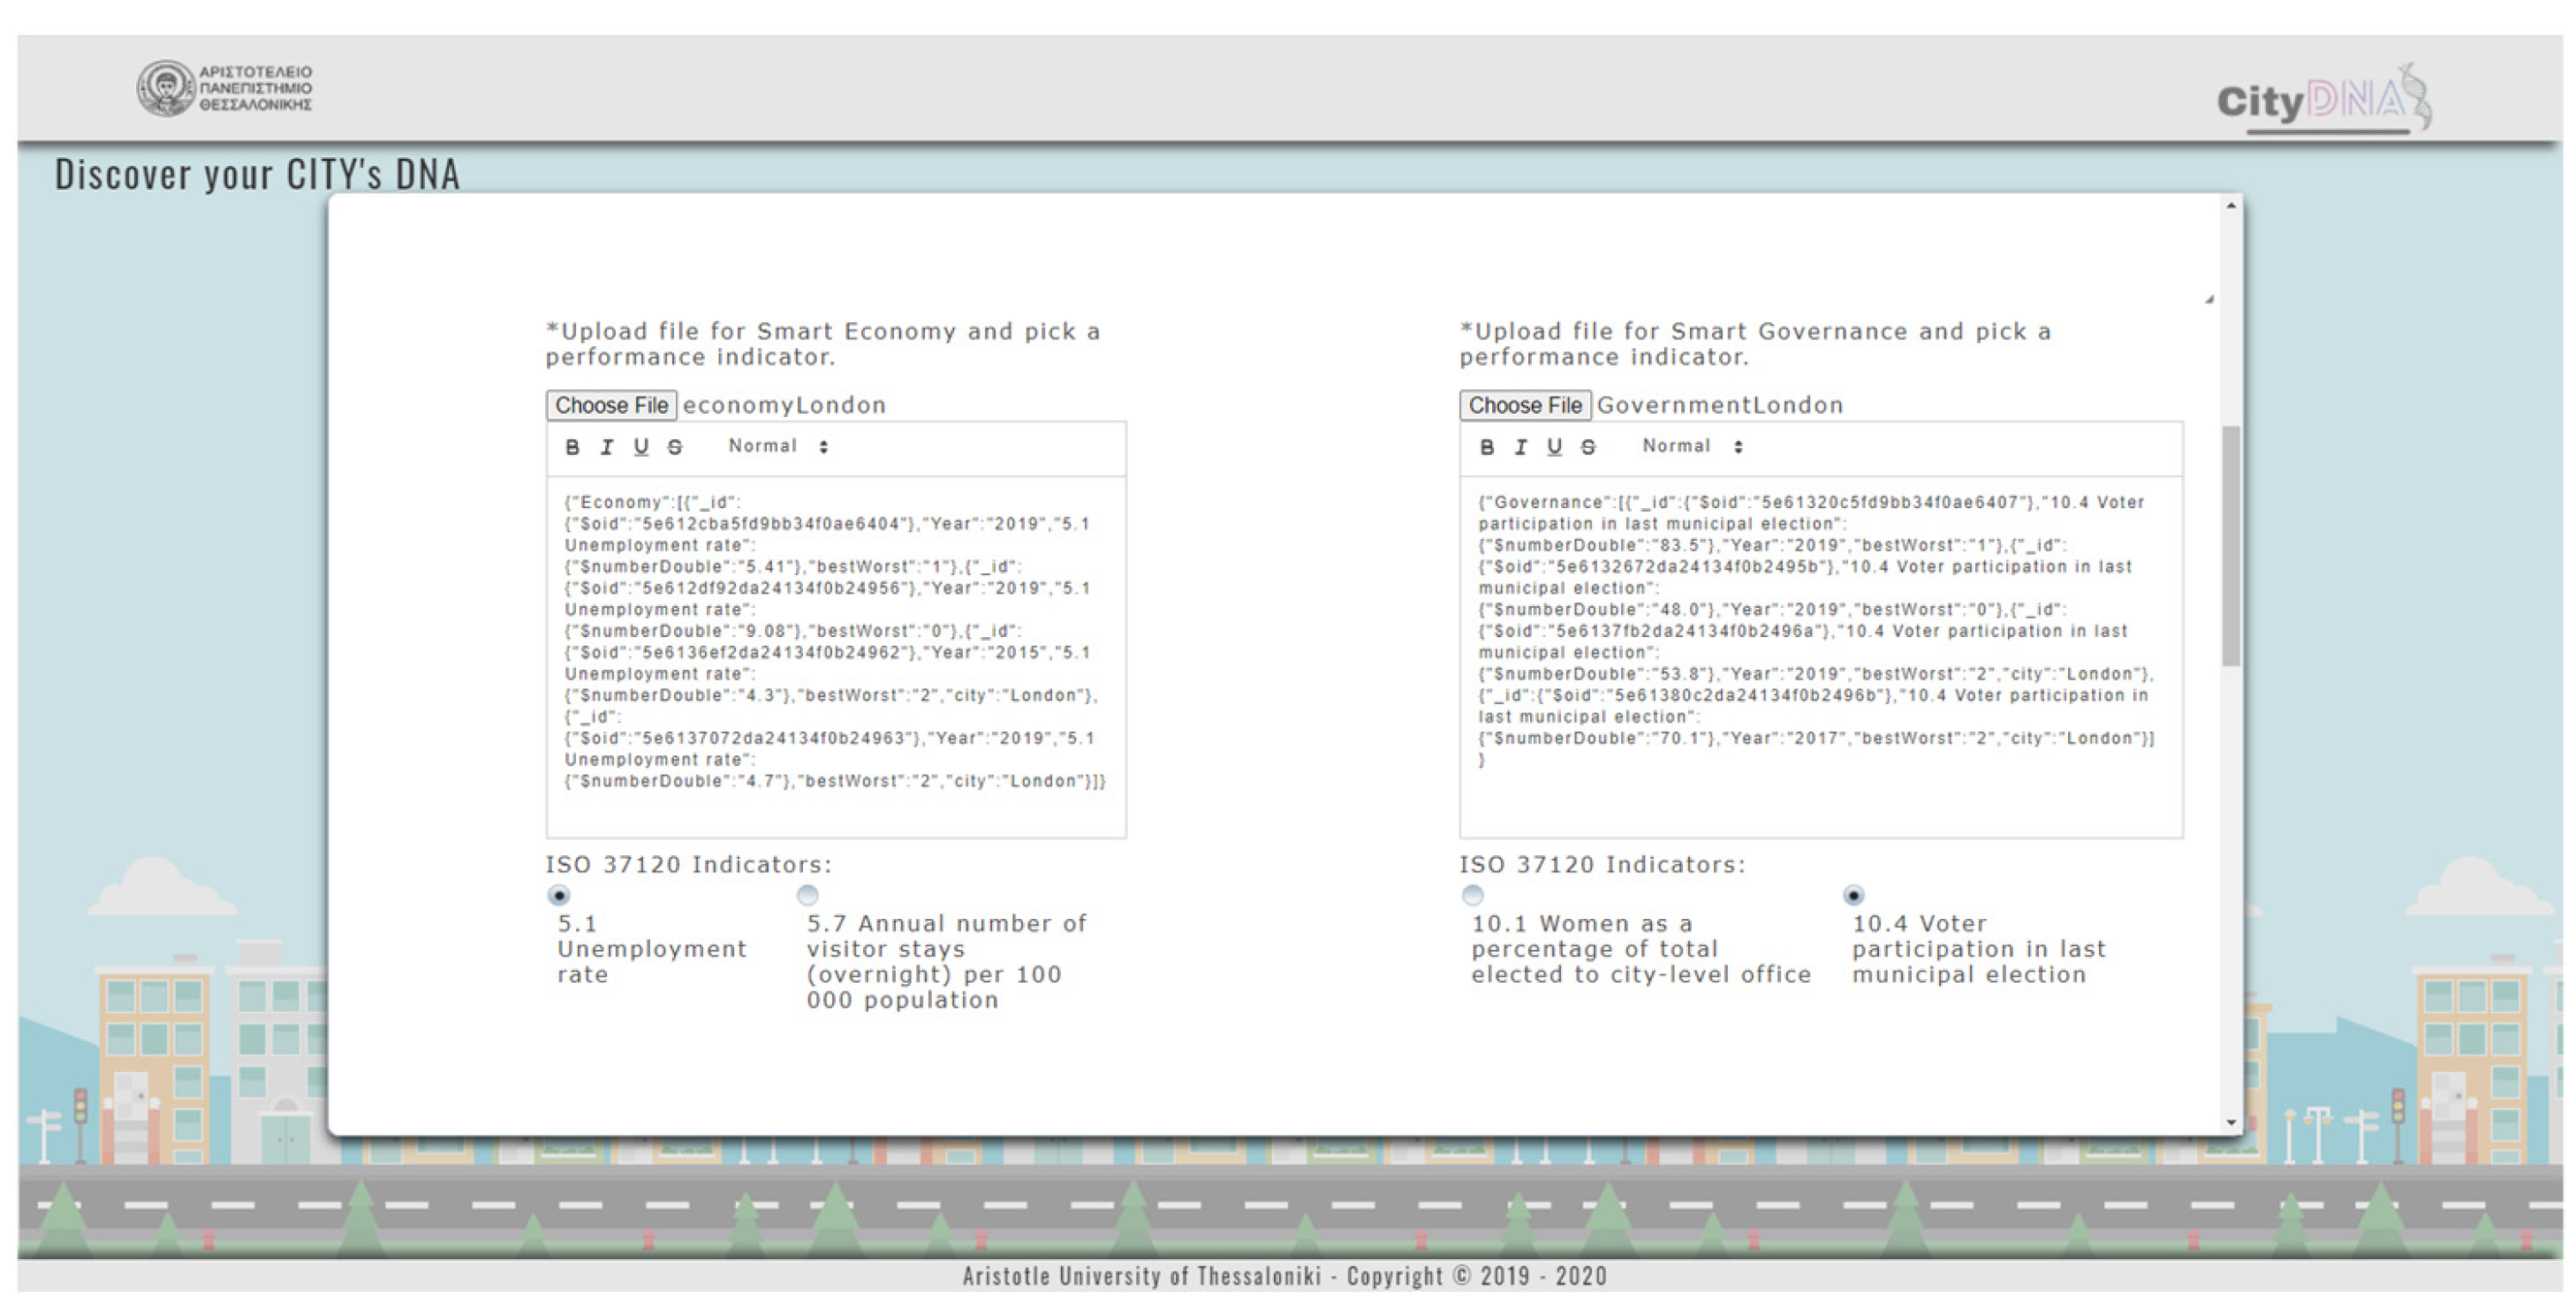Select the 10.4 Voter participation radio button

point(1853,895)
